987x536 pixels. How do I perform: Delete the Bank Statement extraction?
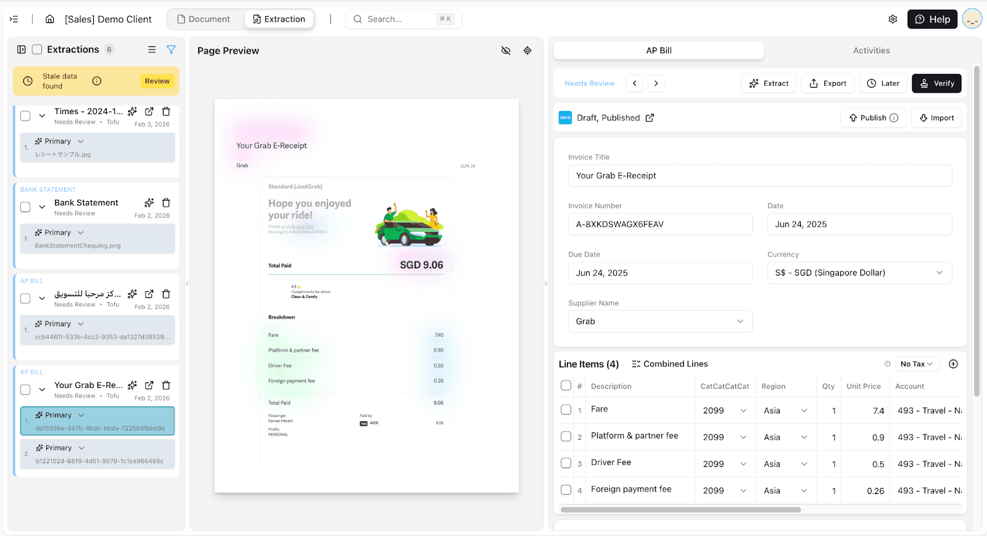coord(166,203)
